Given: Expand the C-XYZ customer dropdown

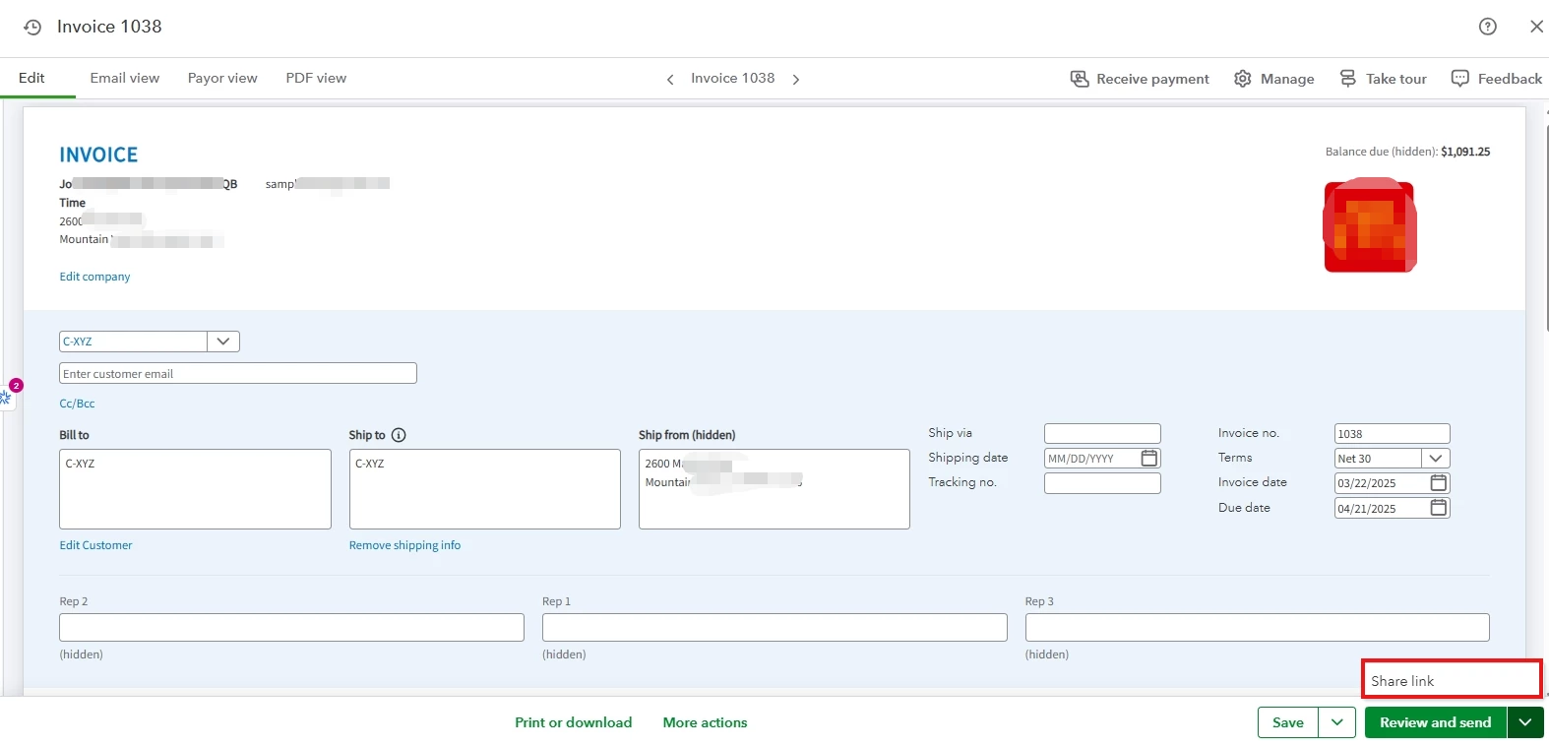Looking at the screenshot, I should (223, 342).
